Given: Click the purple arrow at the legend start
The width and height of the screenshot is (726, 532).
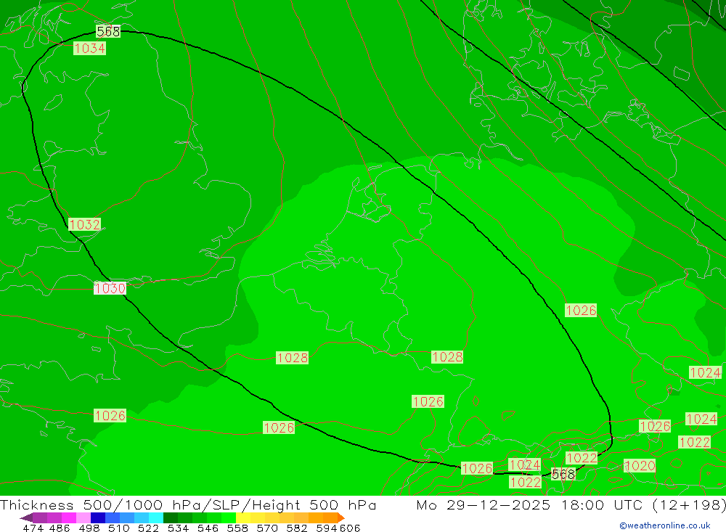Looking at the screenshot, I should click(x=26, y=517).
